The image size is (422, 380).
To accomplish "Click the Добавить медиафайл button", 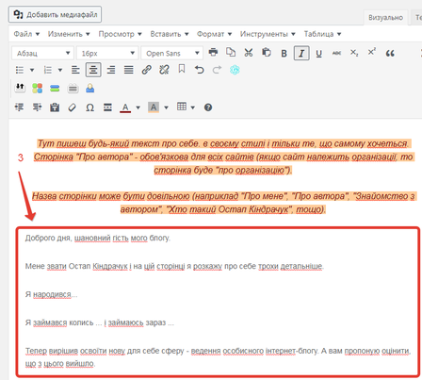I will click(55, 14).
